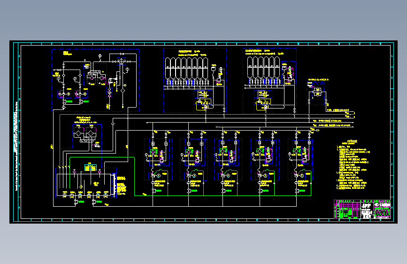The width and height of the screenshot is (407, 264).
Task: Click the last bottle in the eight-accumulator bank
Action: pyautogui.click(x=206, y=68)
